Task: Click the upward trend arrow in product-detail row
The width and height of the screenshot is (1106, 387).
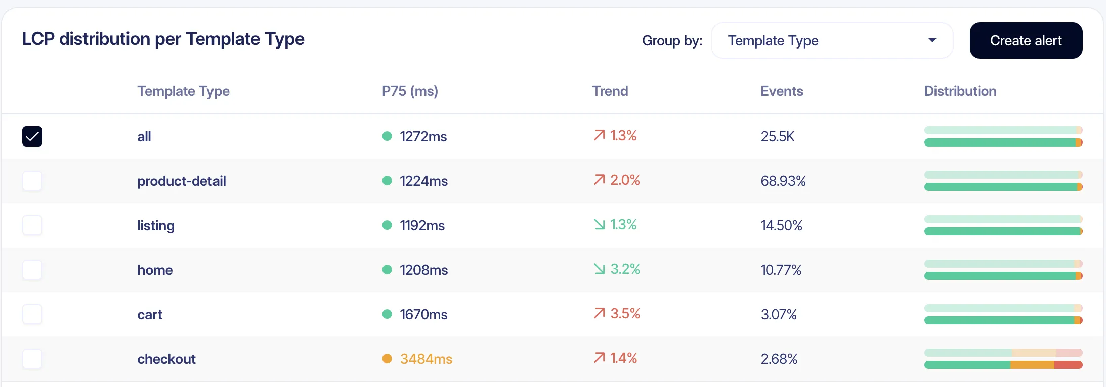Action: click(x=599, y=180)
